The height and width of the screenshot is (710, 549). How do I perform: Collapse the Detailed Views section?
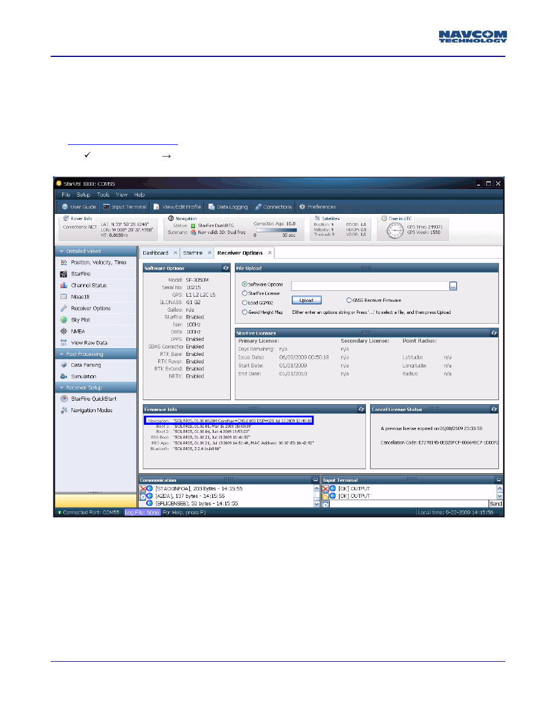pos(62,251)
